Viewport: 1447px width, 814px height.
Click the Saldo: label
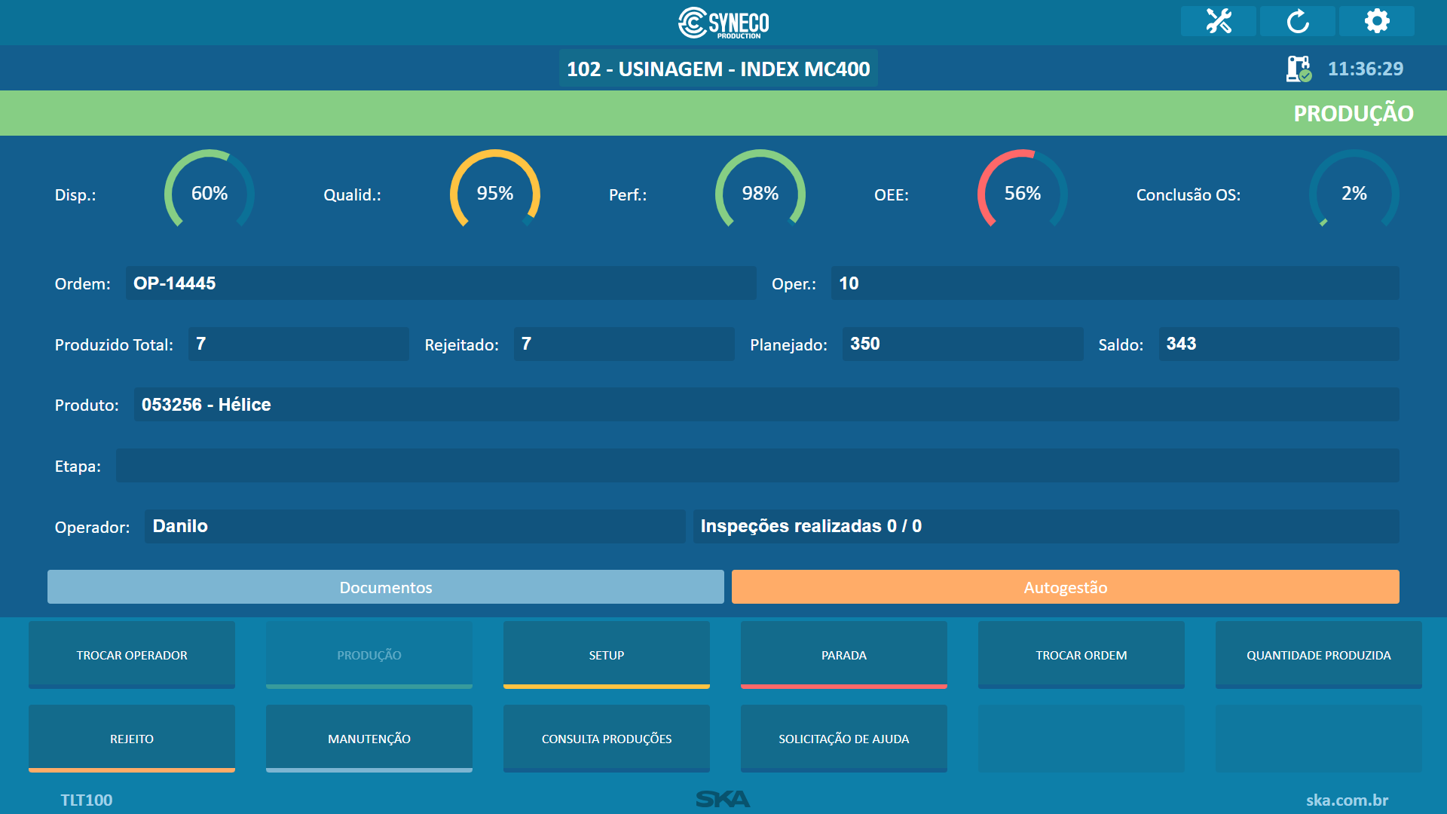tap(1121, 344)
